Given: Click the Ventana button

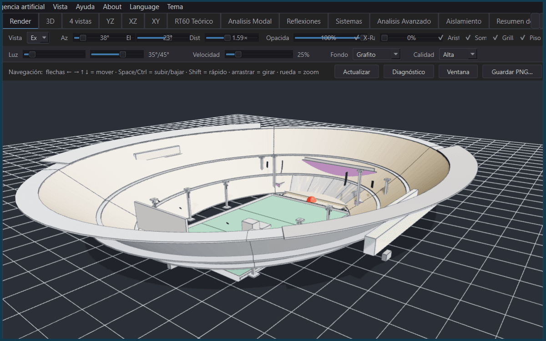Looking at the screenshot, I should (x=458, y=72).
